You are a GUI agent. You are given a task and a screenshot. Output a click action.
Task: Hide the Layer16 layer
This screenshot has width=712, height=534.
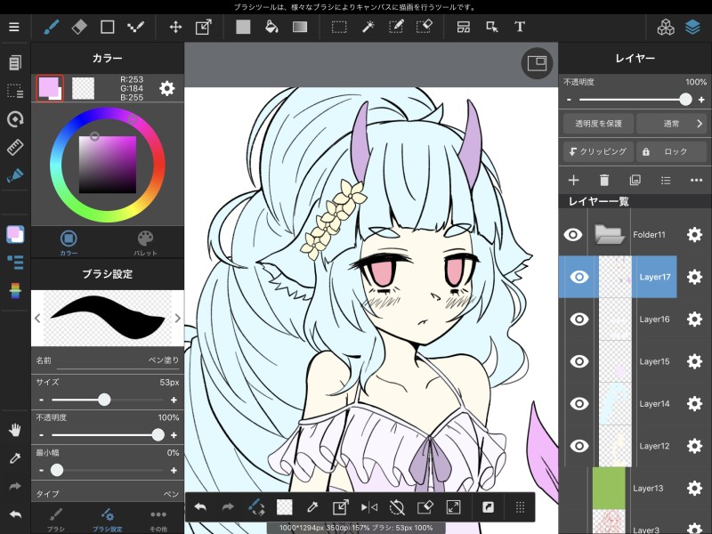(x=579, y=320)
